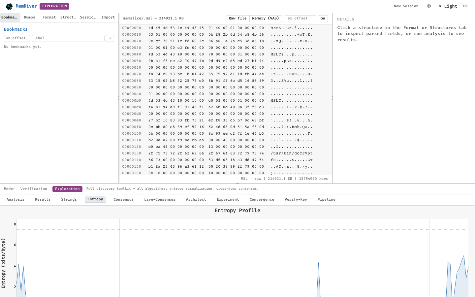Toggle HC high-contrast mode
475x297 pixels.
(465, 6)
